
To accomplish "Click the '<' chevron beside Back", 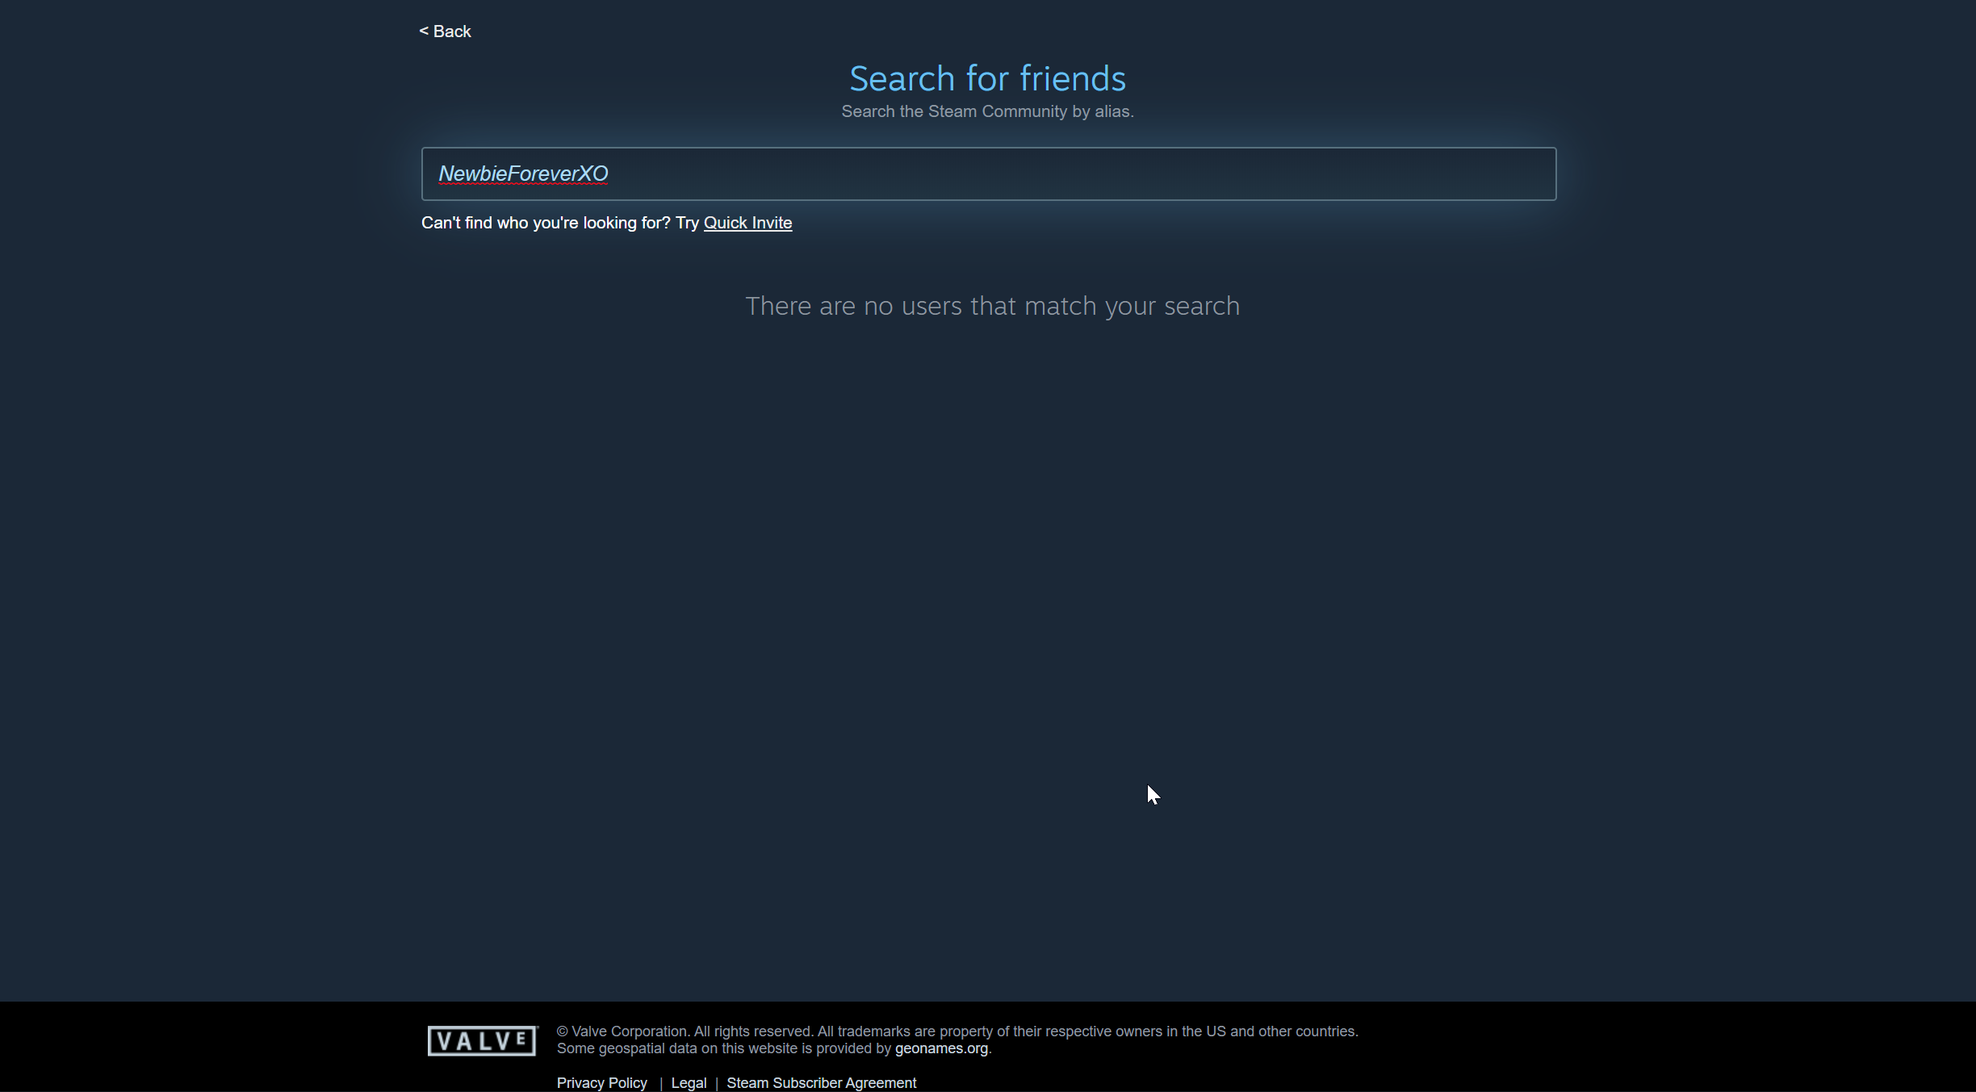I will pyautogui.click(x=424, y=31).
